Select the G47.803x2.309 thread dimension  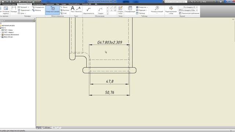click(x=110, y=43)
